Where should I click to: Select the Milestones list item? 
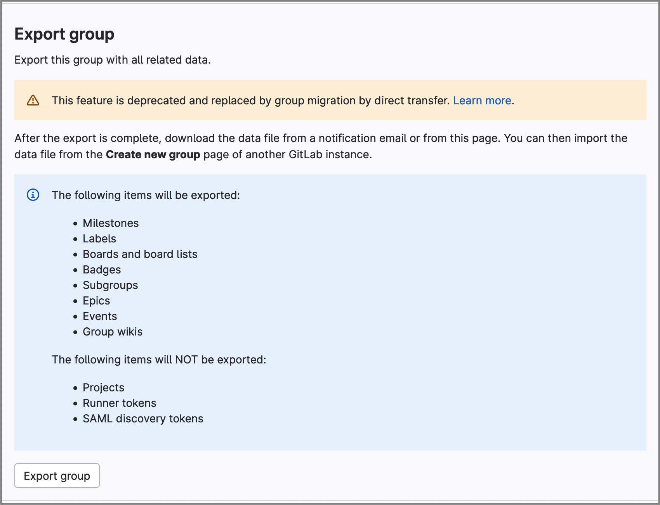(111, 223)
